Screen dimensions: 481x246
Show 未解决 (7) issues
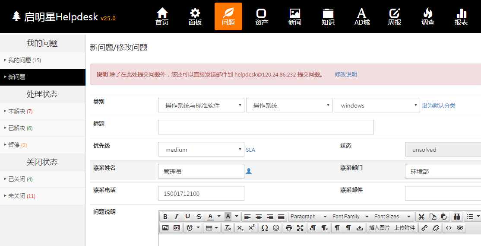[x=43, y=111]
